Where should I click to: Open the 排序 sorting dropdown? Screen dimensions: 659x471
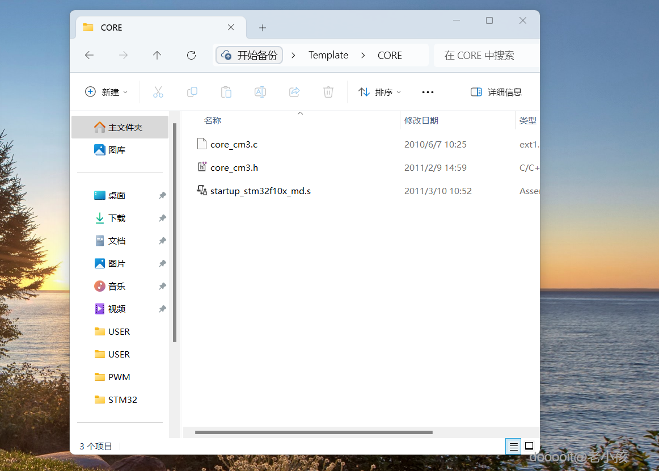coord(379,92)
